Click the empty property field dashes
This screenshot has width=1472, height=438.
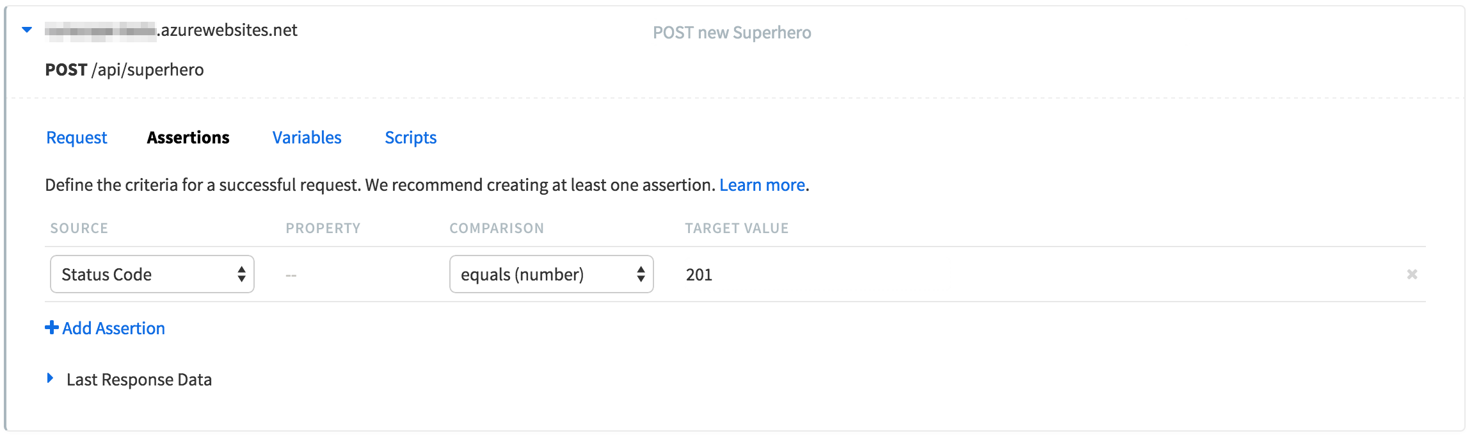291,275
